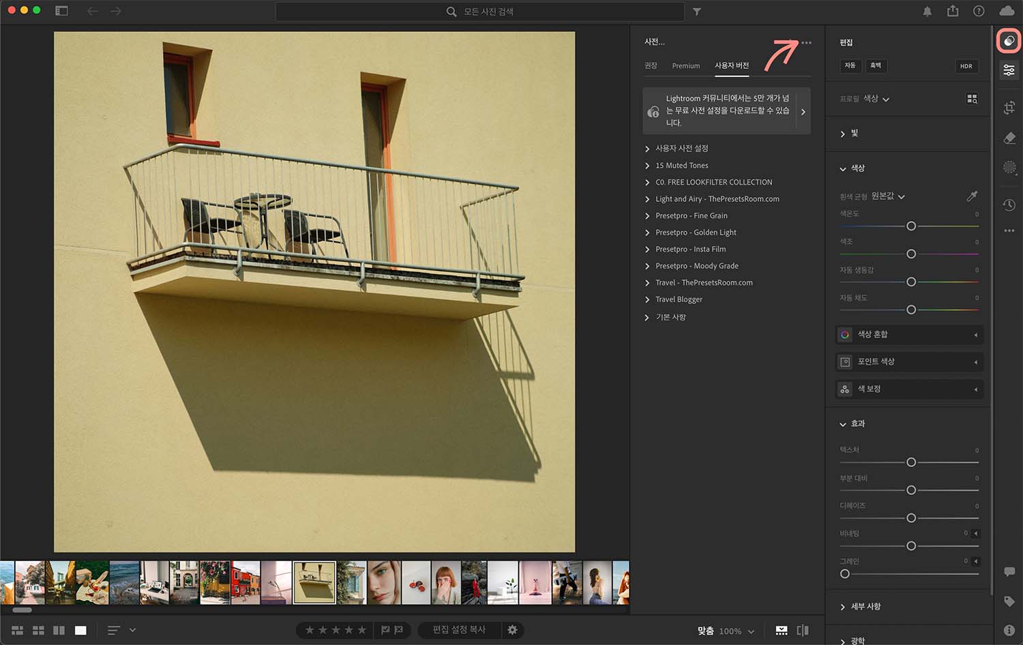Toggle the left panel sidebar icon
1023x645 pixels.
point(61,11)
